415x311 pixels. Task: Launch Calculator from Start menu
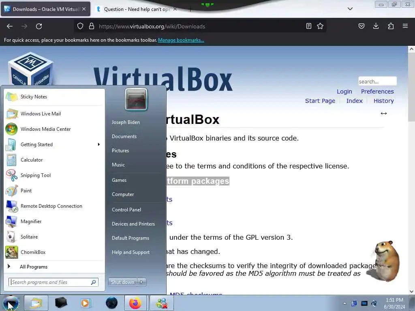(x=54, y=160)
